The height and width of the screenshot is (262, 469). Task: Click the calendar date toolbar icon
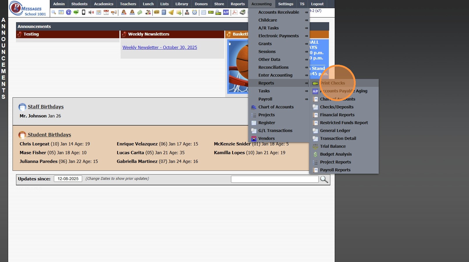[x=106, y=12]
